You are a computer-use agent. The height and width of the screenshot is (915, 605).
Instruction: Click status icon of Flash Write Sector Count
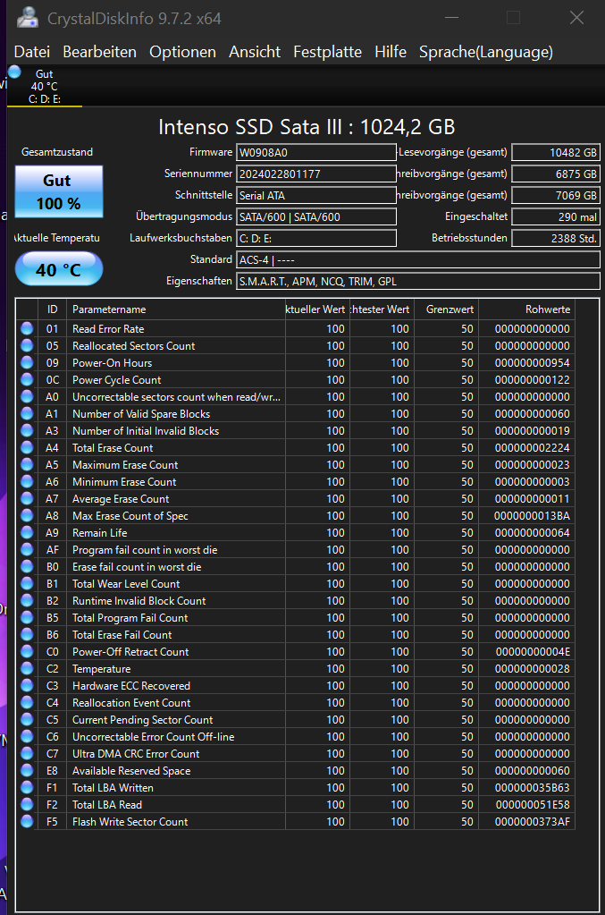[x=27, y=821]
